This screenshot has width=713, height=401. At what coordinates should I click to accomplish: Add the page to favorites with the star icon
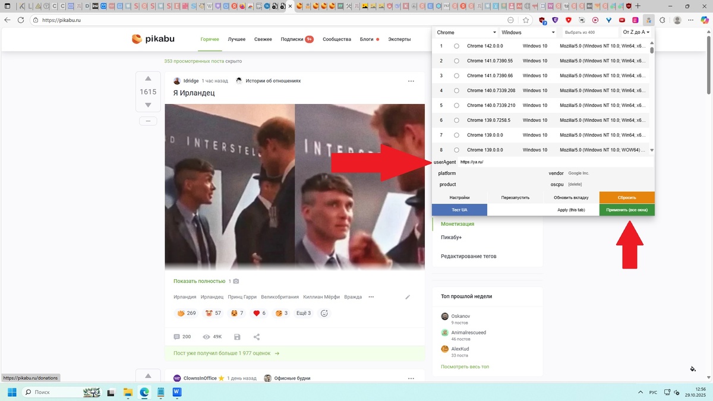pos(526,20)
